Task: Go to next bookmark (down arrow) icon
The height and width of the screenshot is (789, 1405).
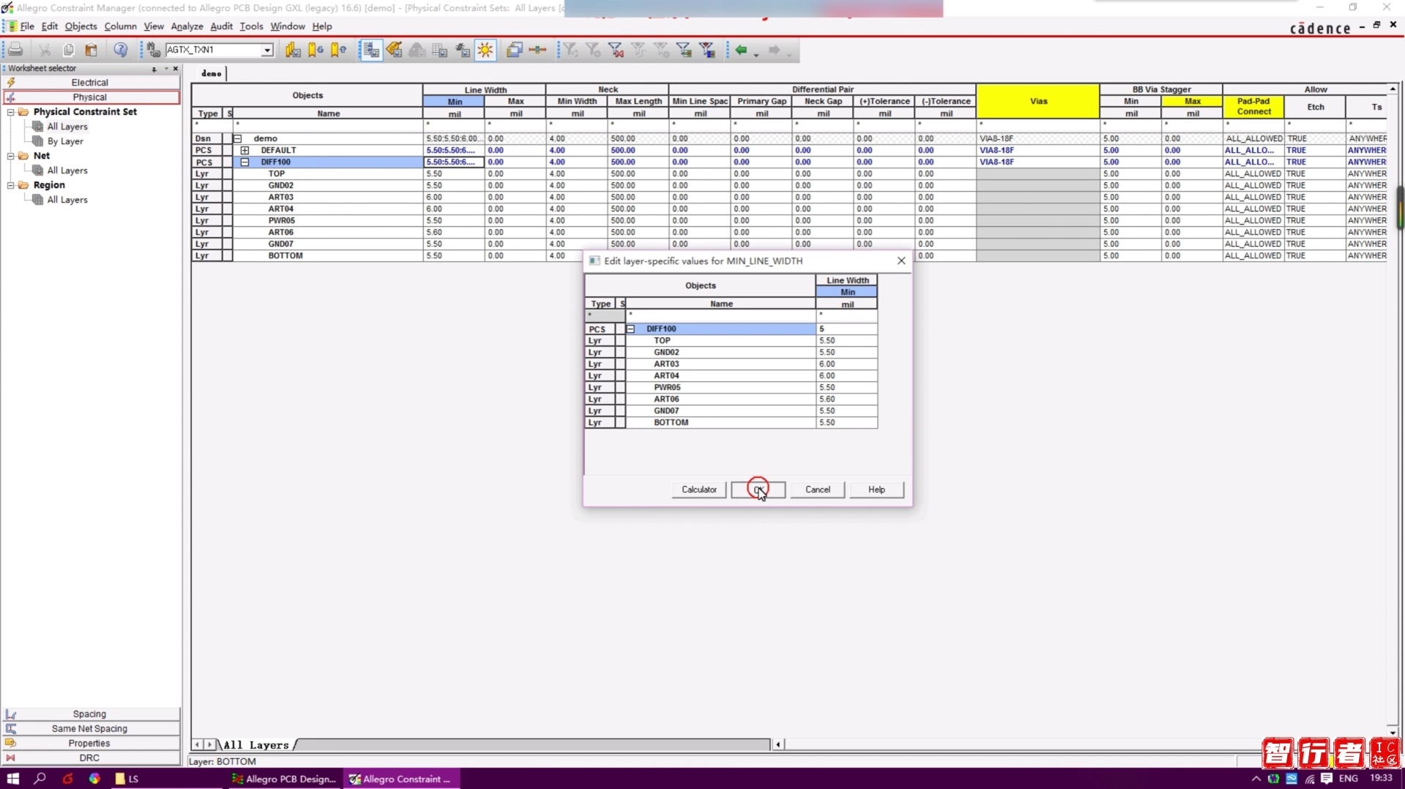Action: click(x=316, y=50)
